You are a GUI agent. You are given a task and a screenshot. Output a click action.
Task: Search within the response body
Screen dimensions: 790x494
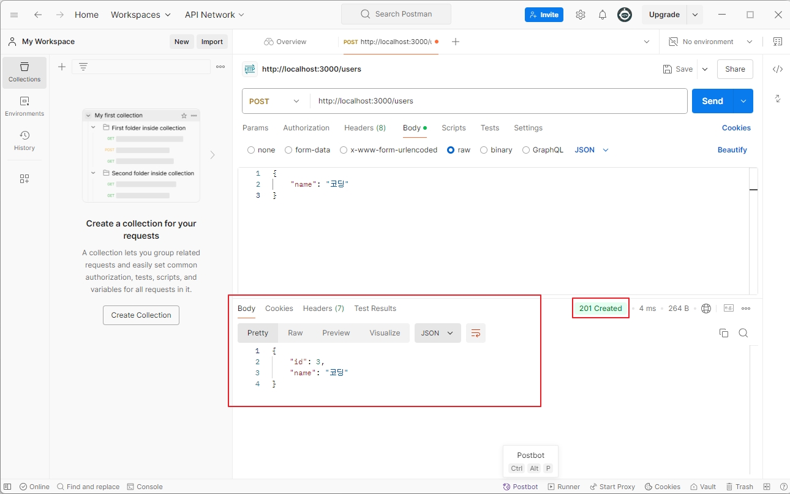[x=743, y=333]
